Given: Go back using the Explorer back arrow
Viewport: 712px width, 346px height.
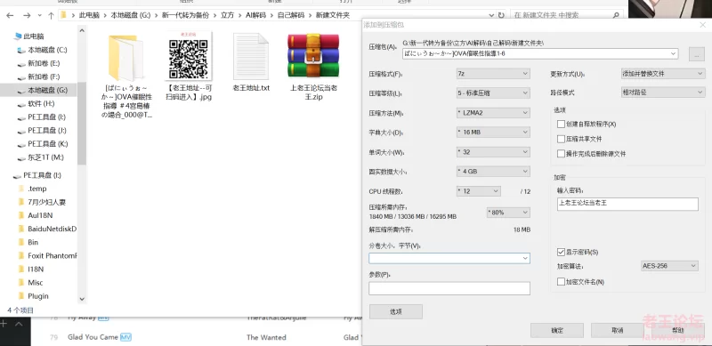Looking at the screenshot, I should pyautogui.click(x=10, y=15).
